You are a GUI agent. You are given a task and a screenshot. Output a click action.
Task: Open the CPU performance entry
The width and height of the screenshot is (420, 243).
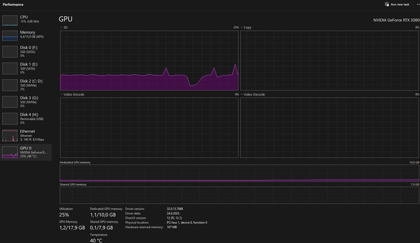[x=26, y=20]
